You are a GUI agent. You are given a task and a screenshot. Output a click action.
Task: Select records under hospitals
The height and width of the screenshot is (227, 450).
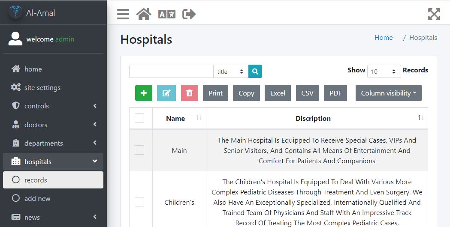[53, 180]
